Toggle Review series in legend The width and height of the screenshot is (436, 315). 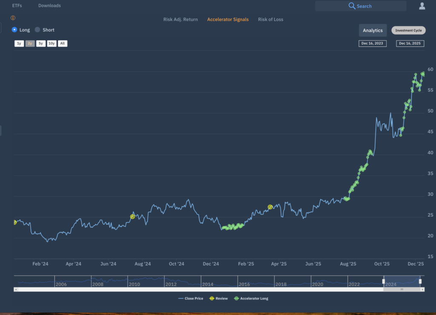pyautogui.click(x=219, y=298)
